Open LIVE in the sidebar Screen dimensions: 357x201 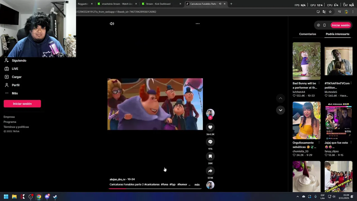15,69
